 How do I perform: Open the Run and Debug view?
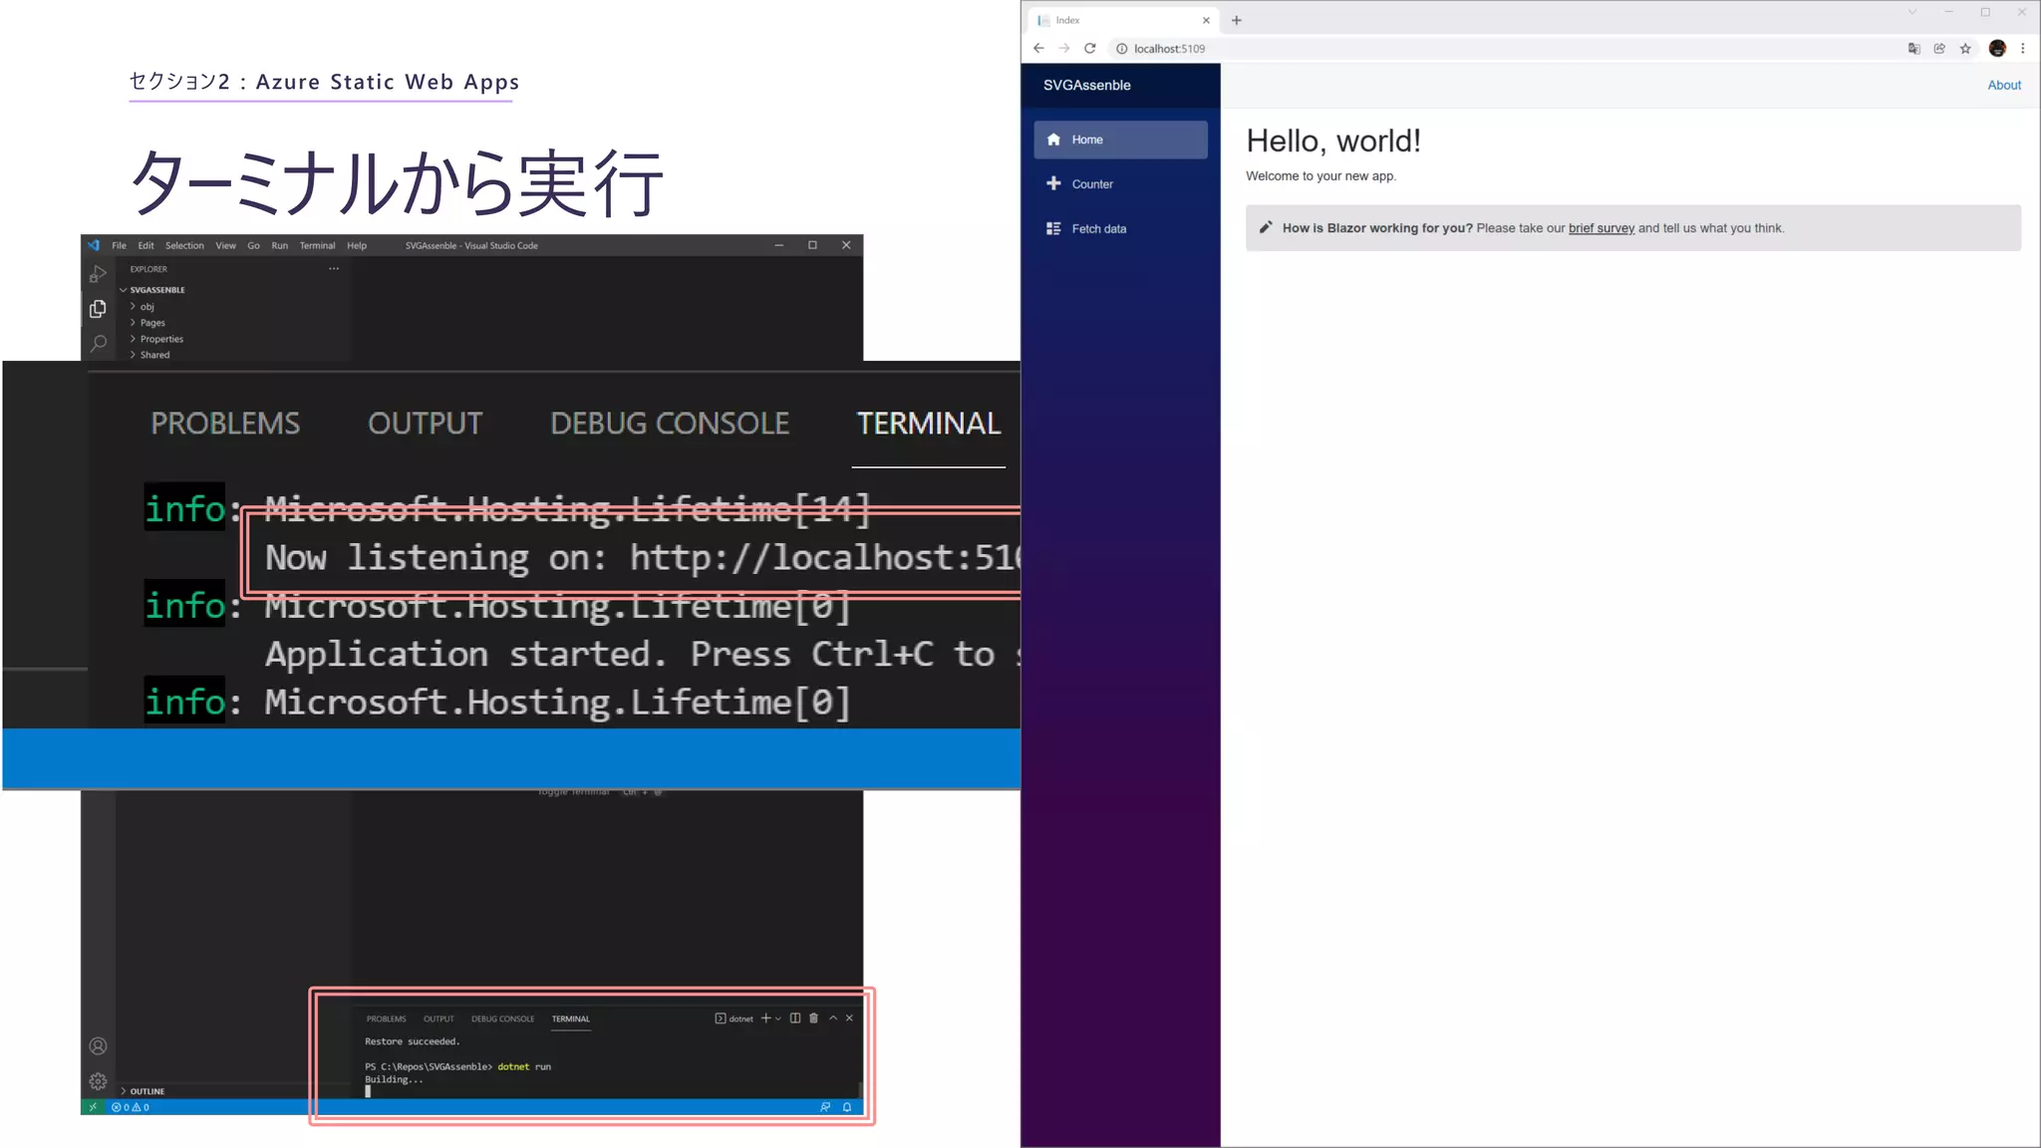pyautogui.click(x=98, y=273)
